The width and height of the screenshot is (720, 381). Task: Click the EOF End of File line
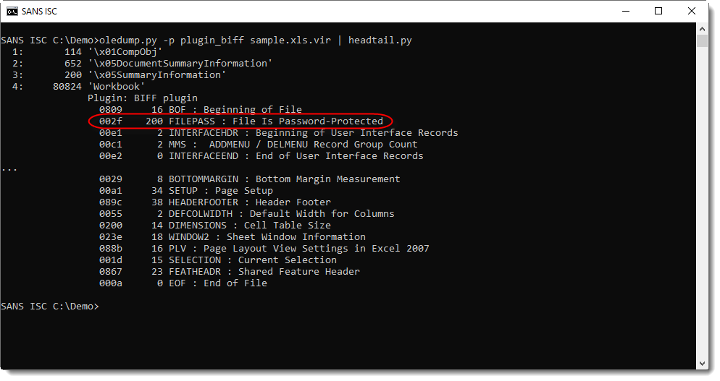pyautogui.click(x=183, y=283)
